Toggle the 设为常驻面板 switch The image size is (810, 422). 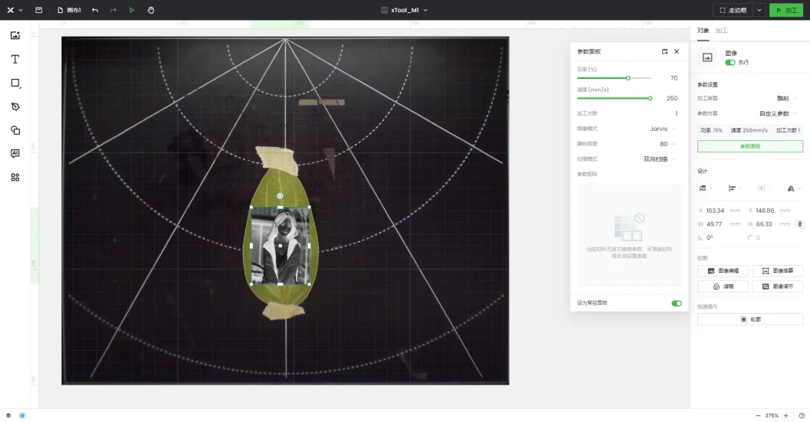pyautogui.click(x=676, y=303)
